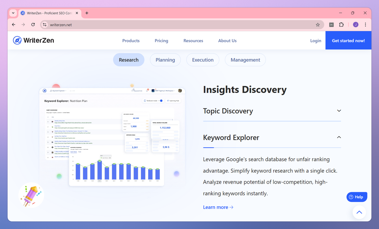This screenshot has width=379, height=229.
Task: Open the Products menu
Action: [x=131, y=41]
